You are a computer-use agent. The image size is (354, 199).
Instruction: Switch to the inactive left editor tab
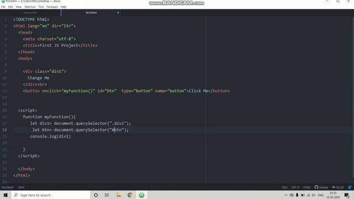click(x=30, y=13)
